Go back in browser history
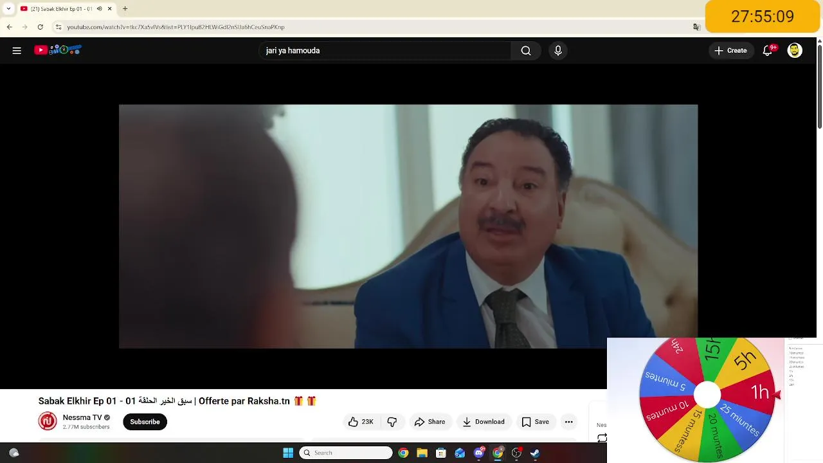The width and height of the screenshot is (823, 463). pyautogui.click(x=10, y=27)
